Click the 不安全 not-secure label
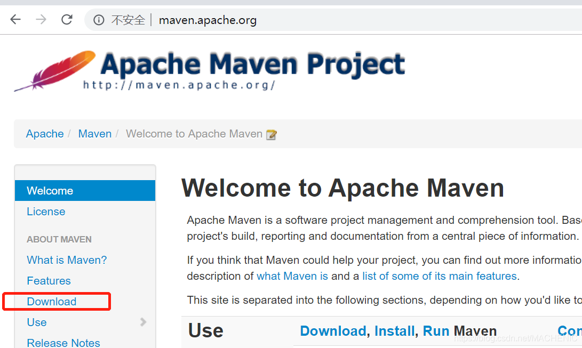 click(128, 20)
